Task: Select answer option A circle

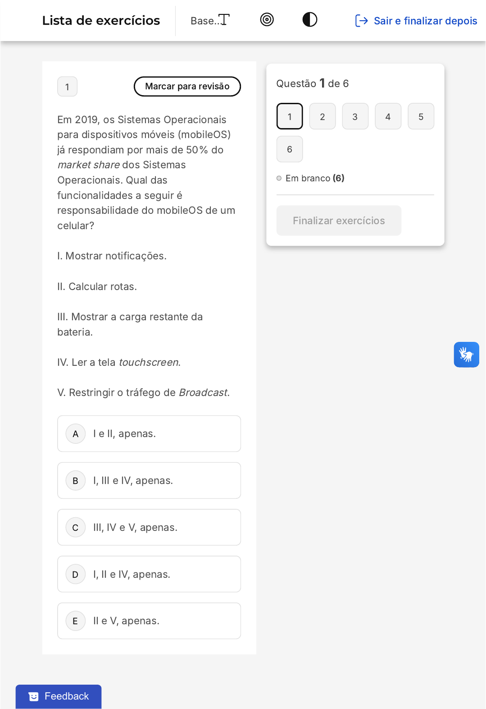Action: [76, 434]
